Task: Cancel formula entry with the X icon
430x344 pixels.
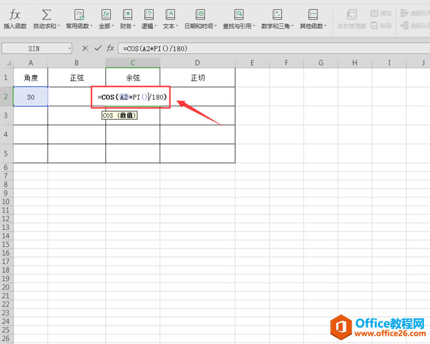Action: (85, 48)
